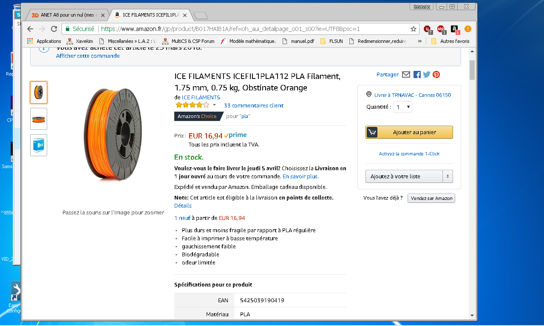Open the uBlock Origin extension icon
Image resolution: width=544 pixels, height=326 pixels.
(x=428, y=29)
